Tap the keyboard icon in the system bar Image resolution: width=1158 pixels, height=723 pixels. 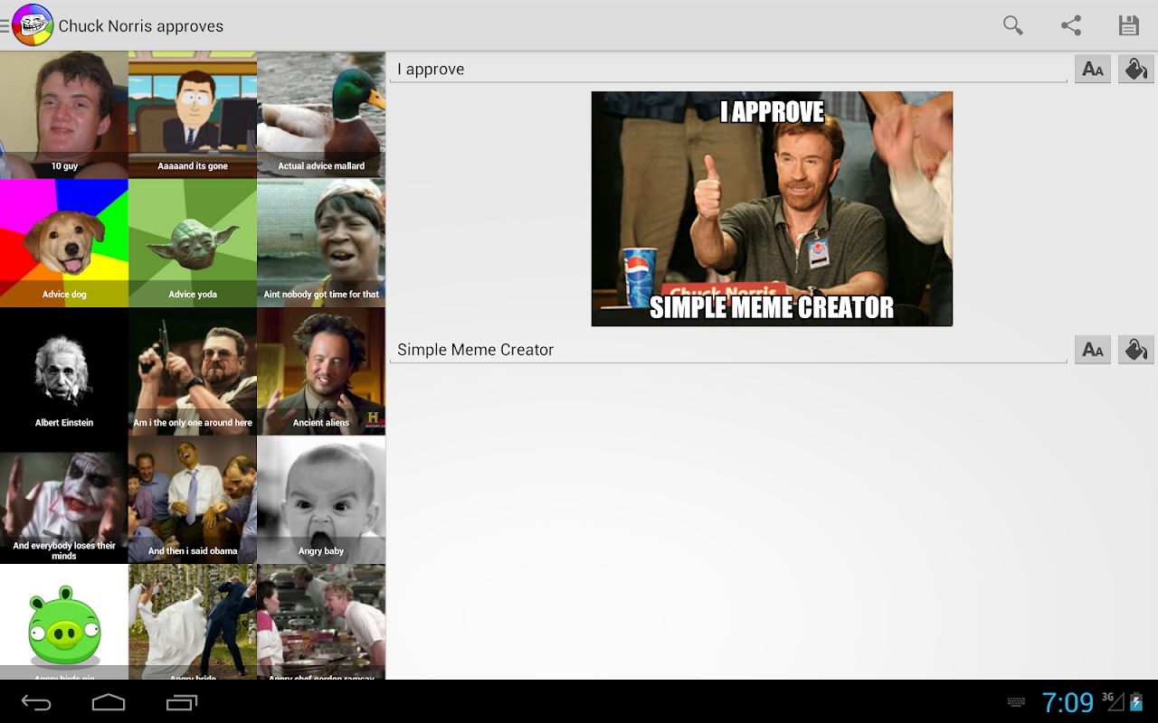point(1016,702)
